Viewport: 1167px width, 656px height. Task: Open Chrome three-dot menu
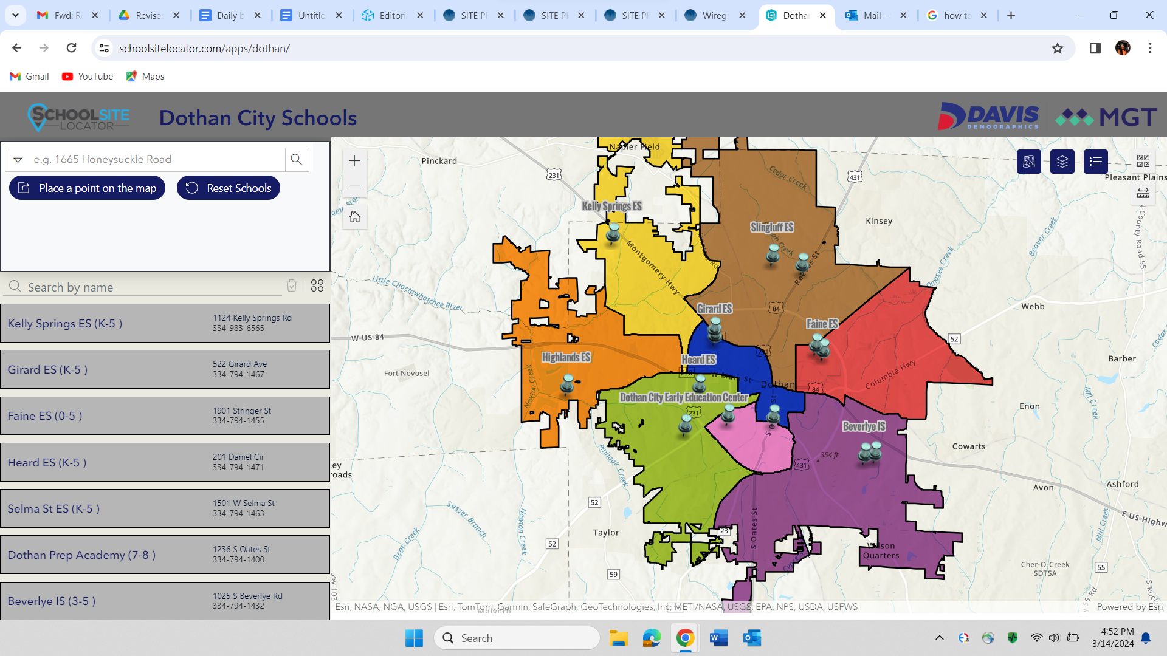click(x=1150, y=48)
